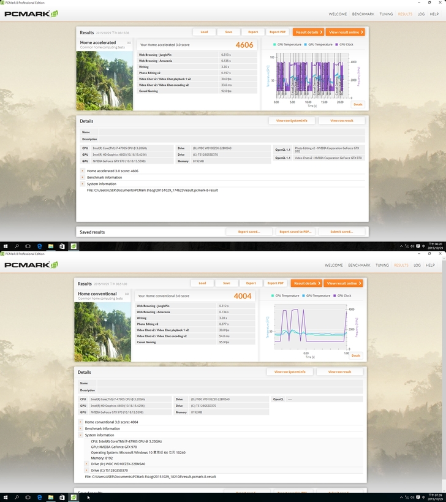The width and height of the screenshot is (446, 502).
Task: Expand the Drive (D:) WDC WD10EZEX entry
Action: pos(86,464)
